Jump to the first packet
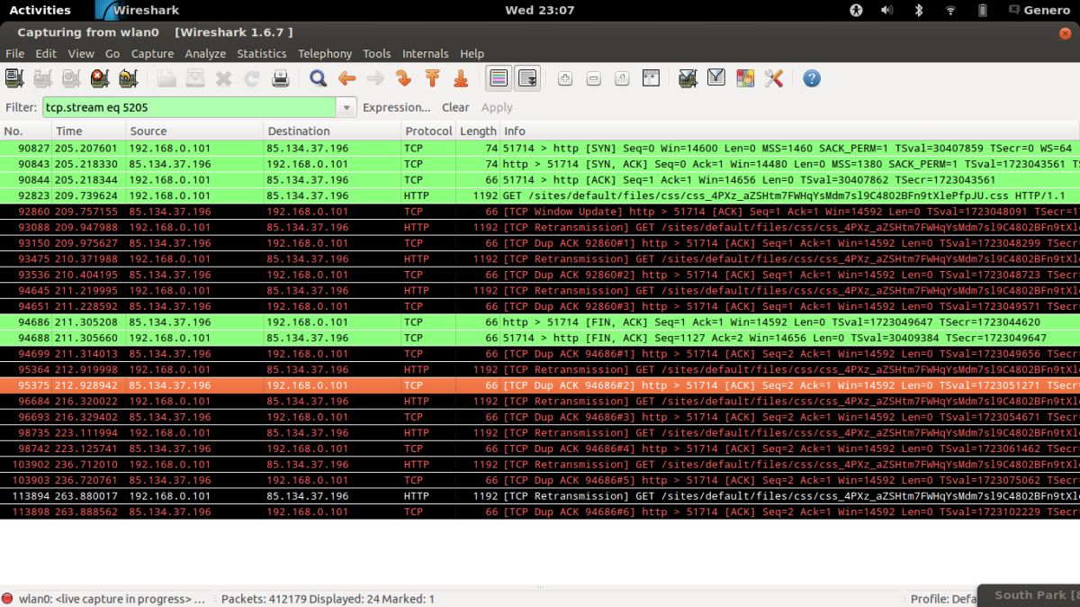Image resolution: width=1080 pixels, height=607 pixels. (x=432, y=78)
